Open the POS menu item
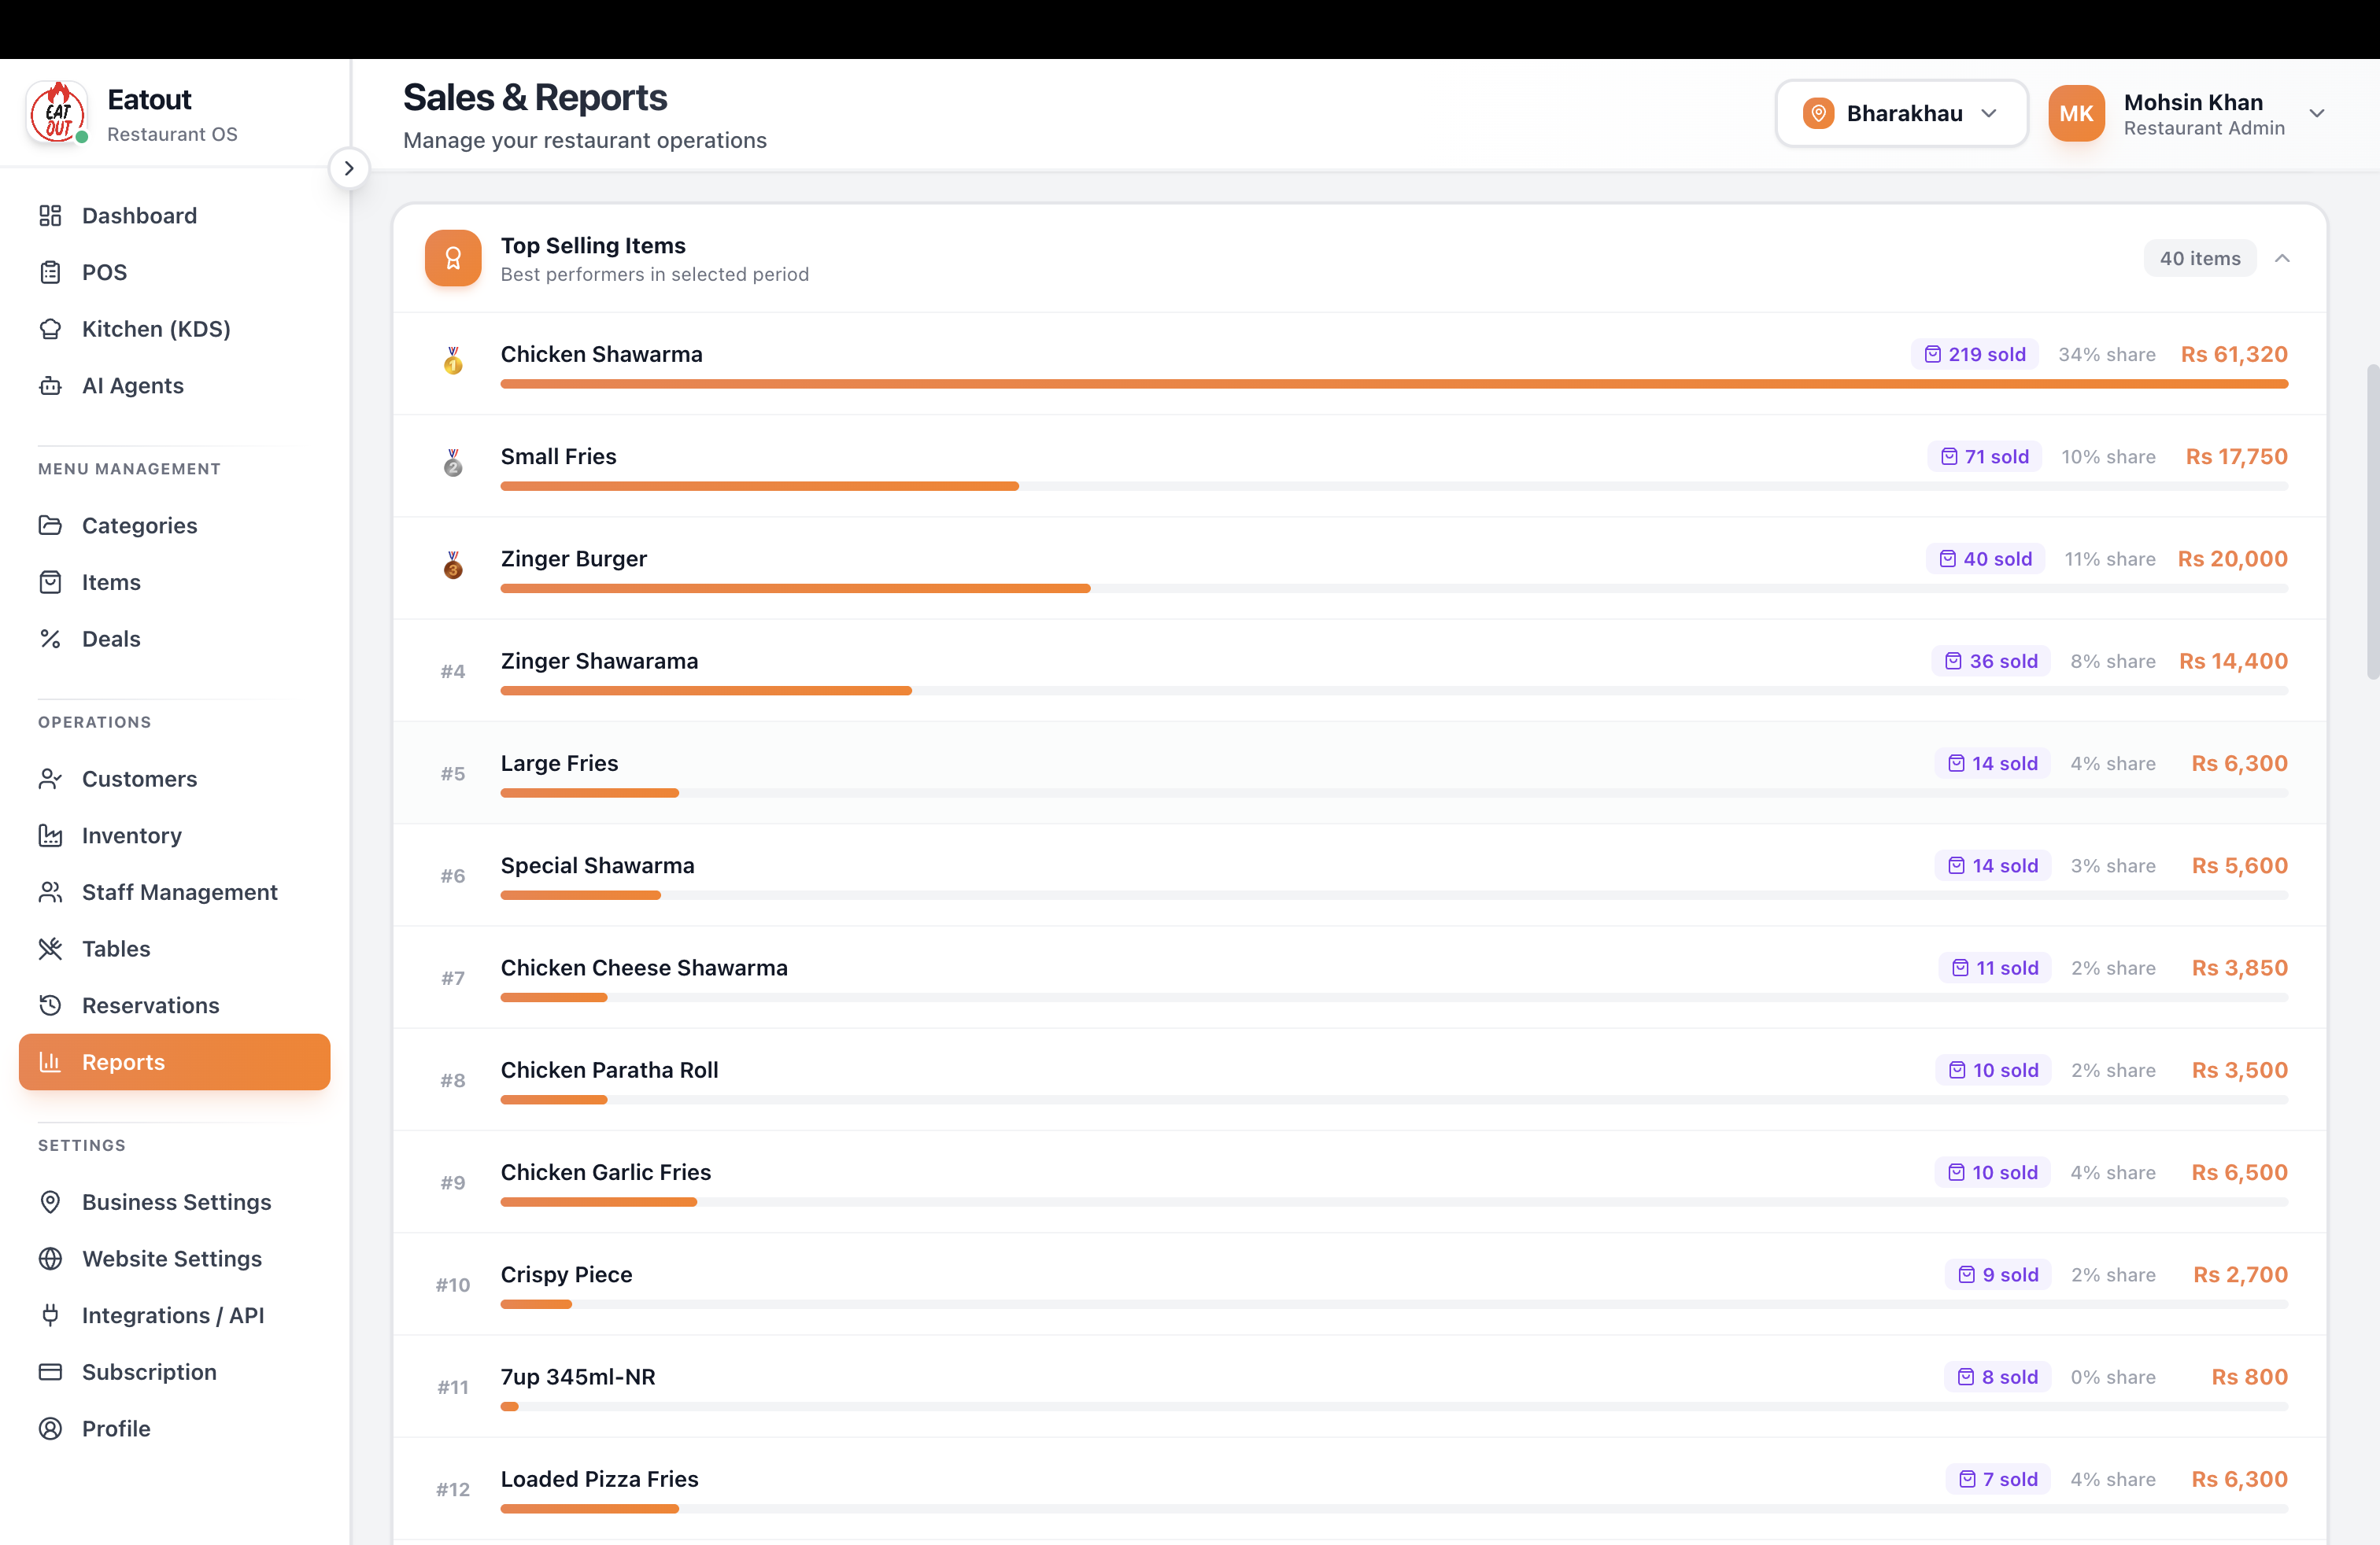The width and height of the screenshot is (2380, 1545). click(174, 272)
